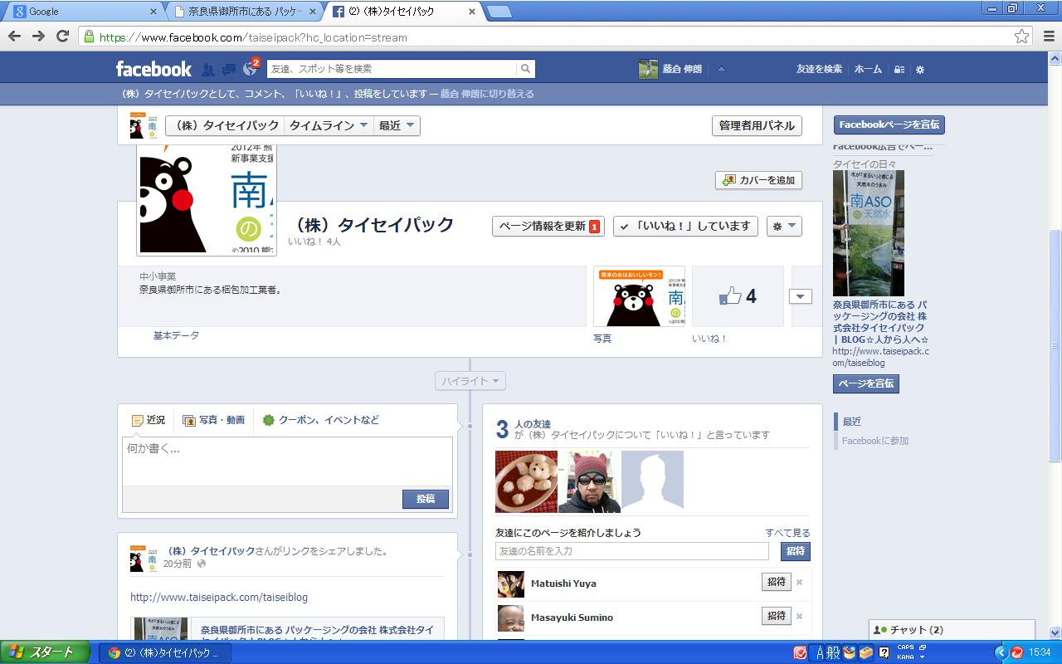Open Facebook friend requests icon
Image resolution: width=1062 pixels, height=664 pixels.
[x=209, y=70]
